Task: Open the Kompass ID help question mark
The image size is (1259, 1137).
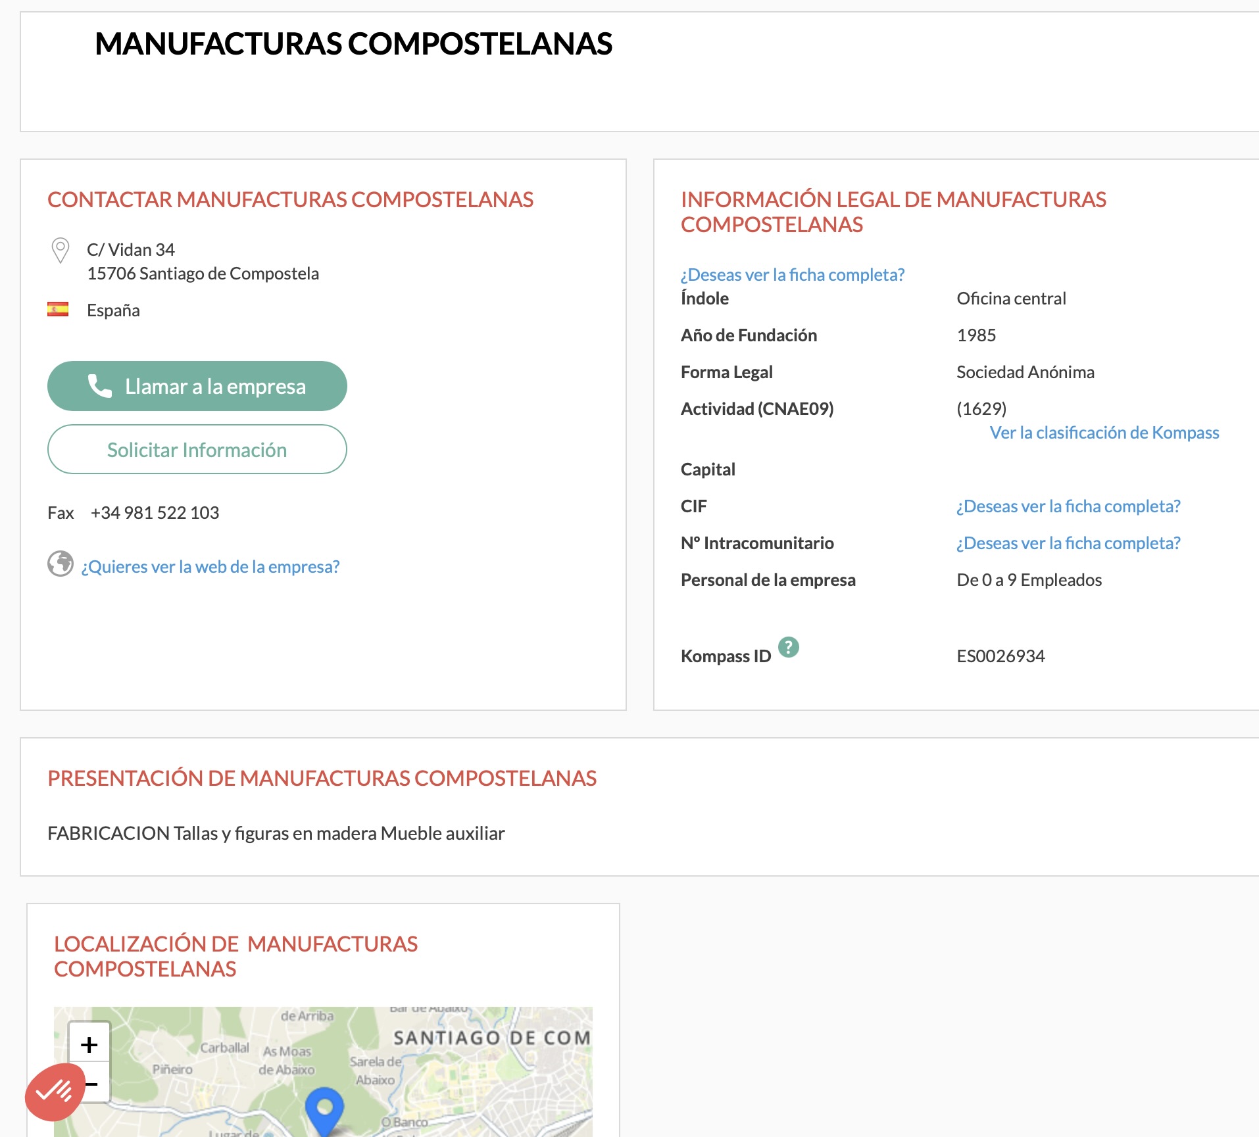Action: tap(788, 647)
